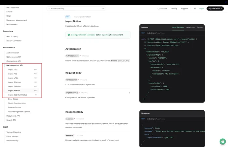This screenshot has height=147, width=228.
Task: Open Refund Policy page
Action: [x=12, y=140]
